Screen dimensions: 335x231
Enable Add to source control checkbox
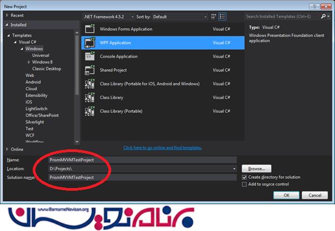tap(244, 184)
